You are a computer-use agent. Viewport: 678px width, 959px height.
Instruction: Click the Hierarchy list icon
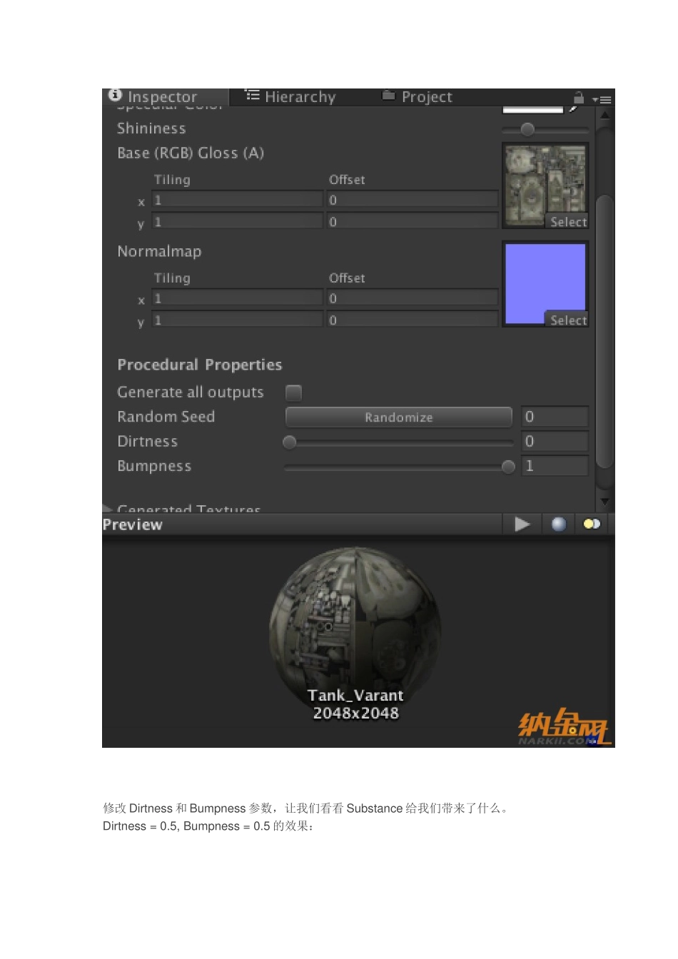coord(252,95)
